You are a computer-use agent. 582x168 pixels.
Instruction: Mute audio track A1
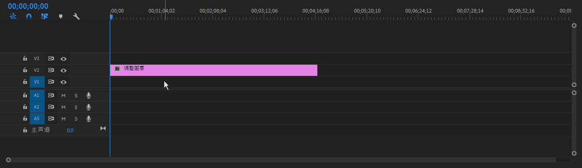tap(63, 95)
